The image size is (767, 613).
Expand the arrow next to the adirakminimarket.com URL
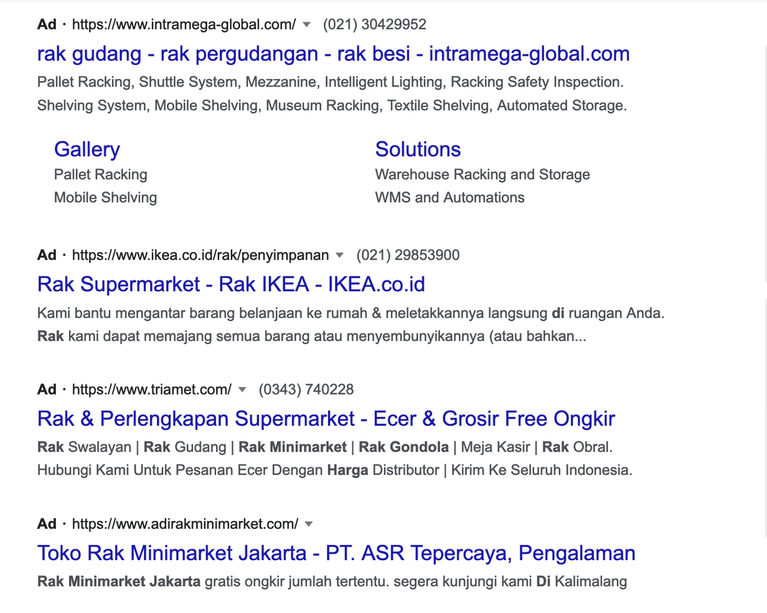click(309, 524)
